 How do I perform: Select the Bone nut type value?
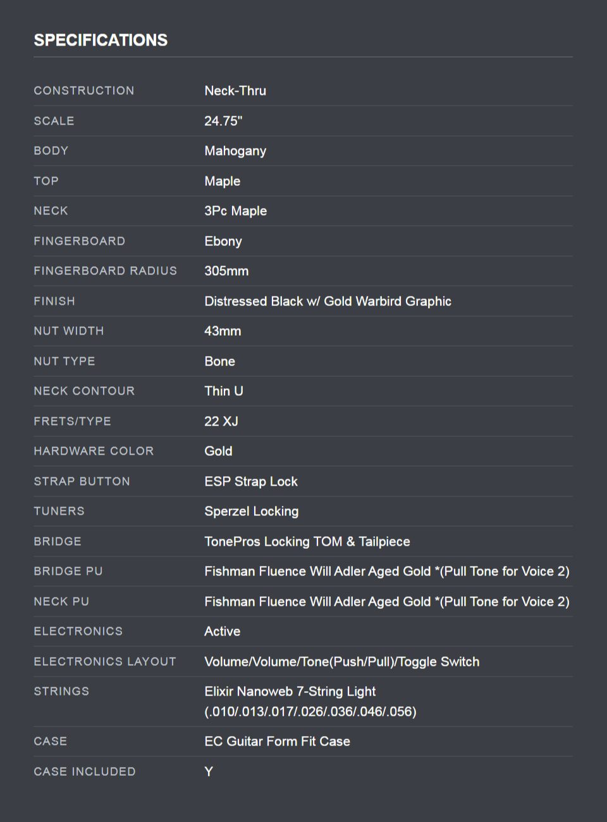click(219, 361)
